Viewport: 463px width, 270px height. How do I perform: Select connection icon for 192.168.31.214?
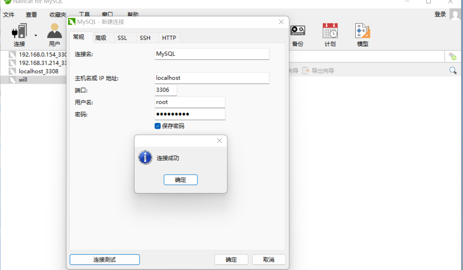12,63
